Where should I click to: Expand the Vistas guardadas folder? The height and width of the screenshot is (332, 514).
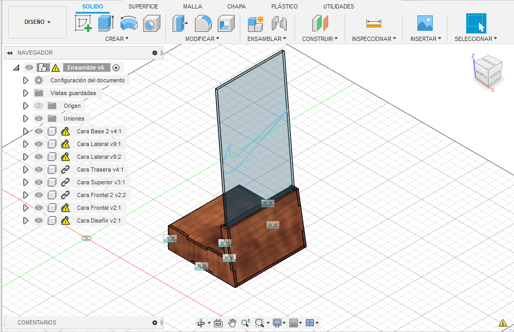click(25, 93)
